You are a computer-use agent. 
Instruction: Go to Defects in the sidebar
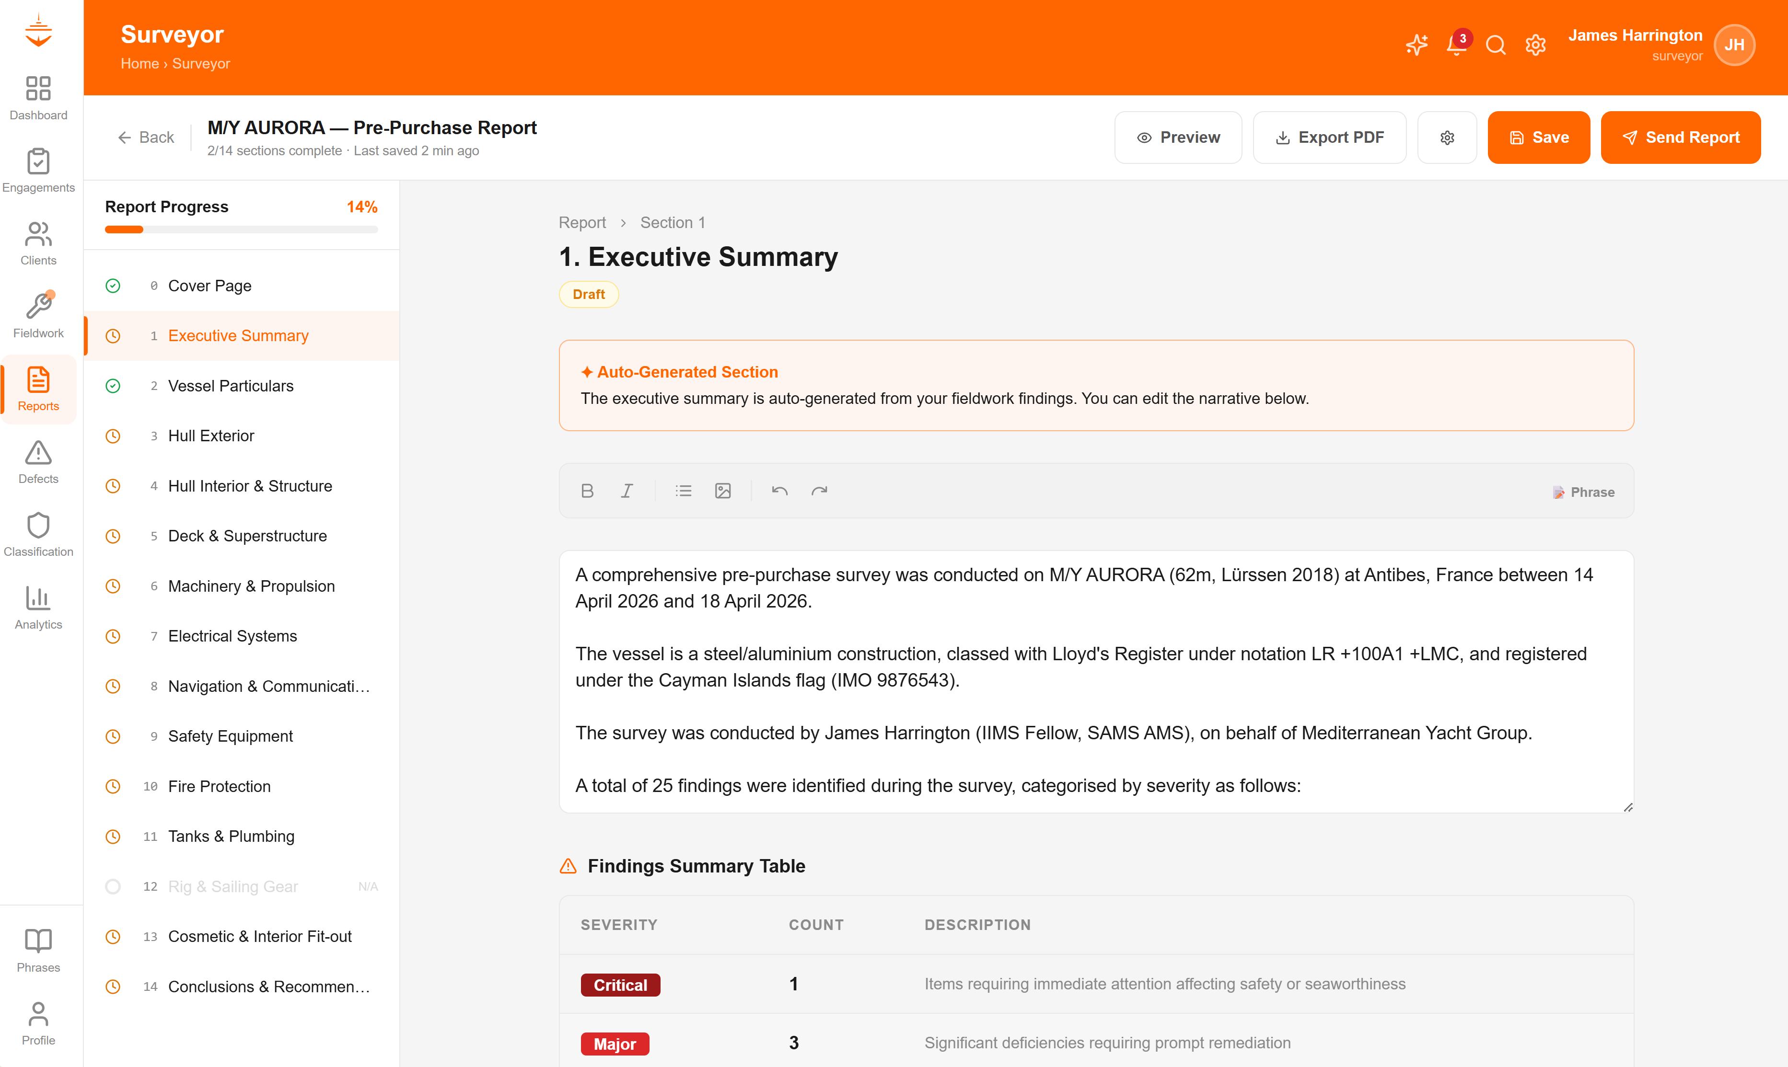point(38,462)
